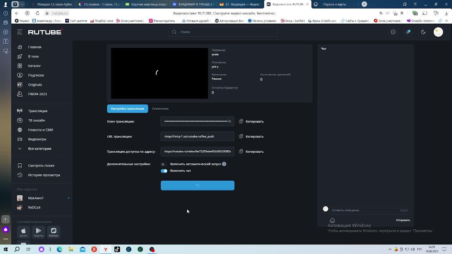Open the RUTUBE hamburger menu
Screen dimensions: 452x254
[x=20, y=32]
